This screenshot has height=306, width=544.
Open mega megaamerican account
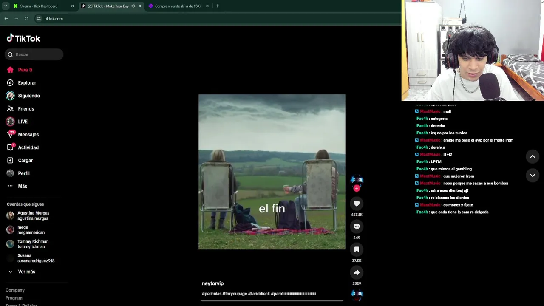click(x=25, y=230)
